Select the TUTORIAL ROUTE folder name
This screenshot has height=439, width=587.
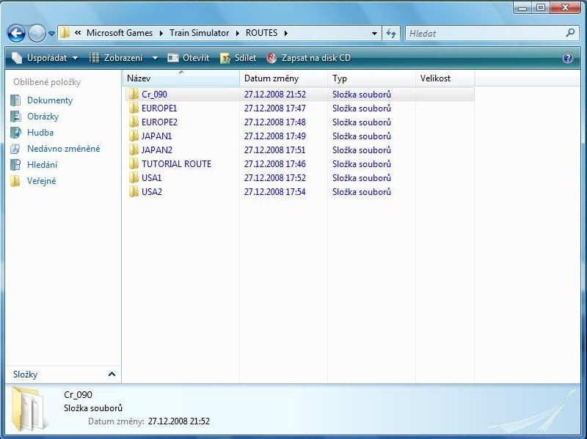176,163
